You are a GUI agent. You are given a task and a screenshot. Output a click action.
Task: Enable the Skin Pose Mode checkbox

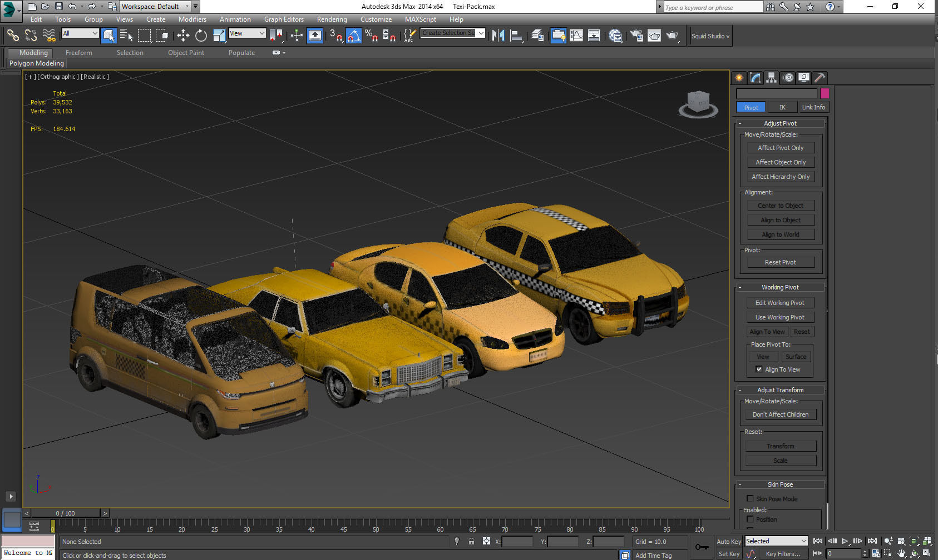tap(750, 499)
